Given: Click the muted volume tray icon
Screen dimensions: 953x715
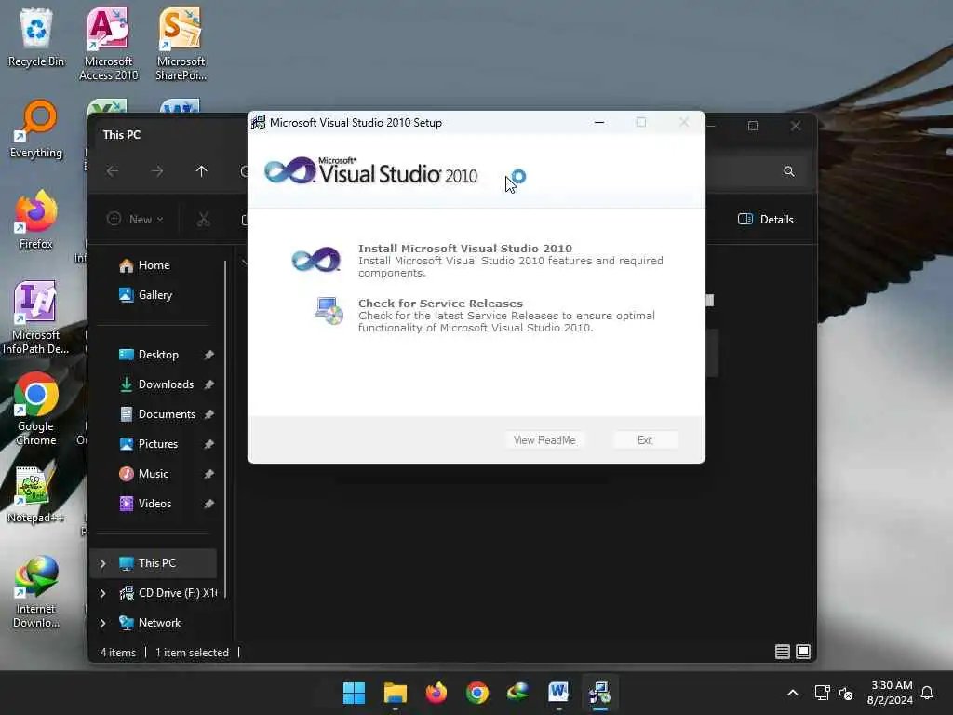Looking at the screenshot, I should pos(846,693).
